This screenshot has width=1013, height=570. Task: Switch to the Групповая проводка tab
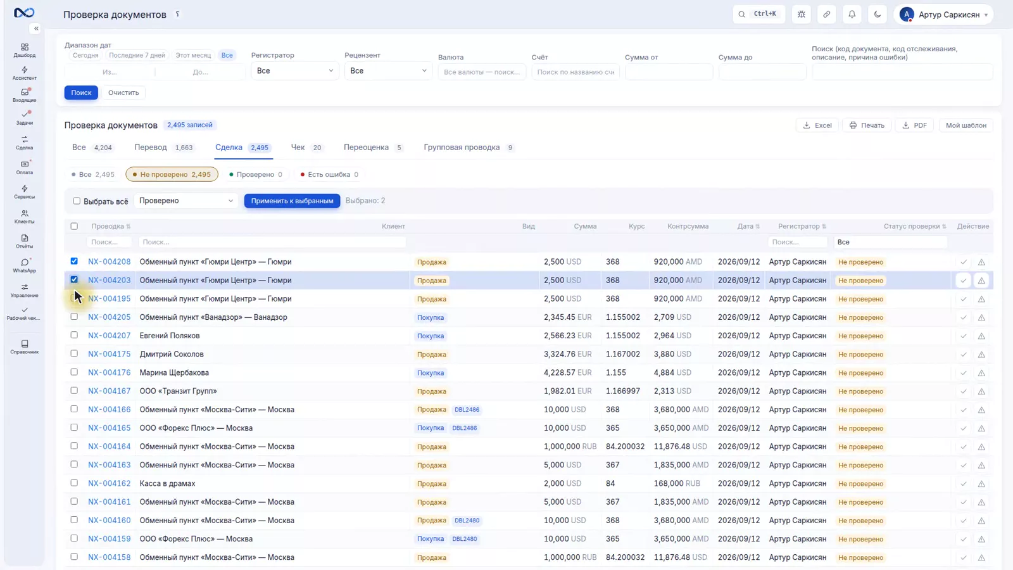point(469,148)
